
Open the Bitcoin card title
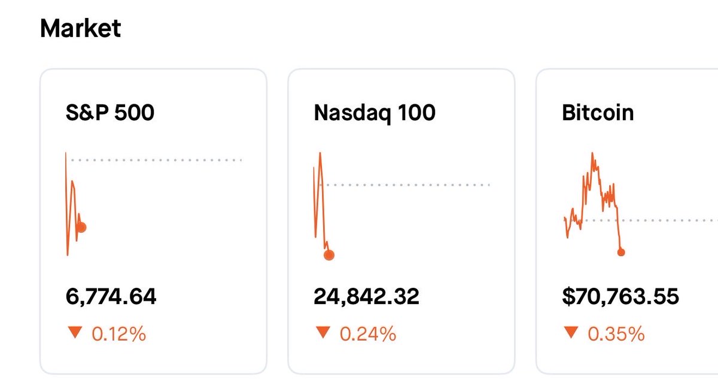pos(598,113)
